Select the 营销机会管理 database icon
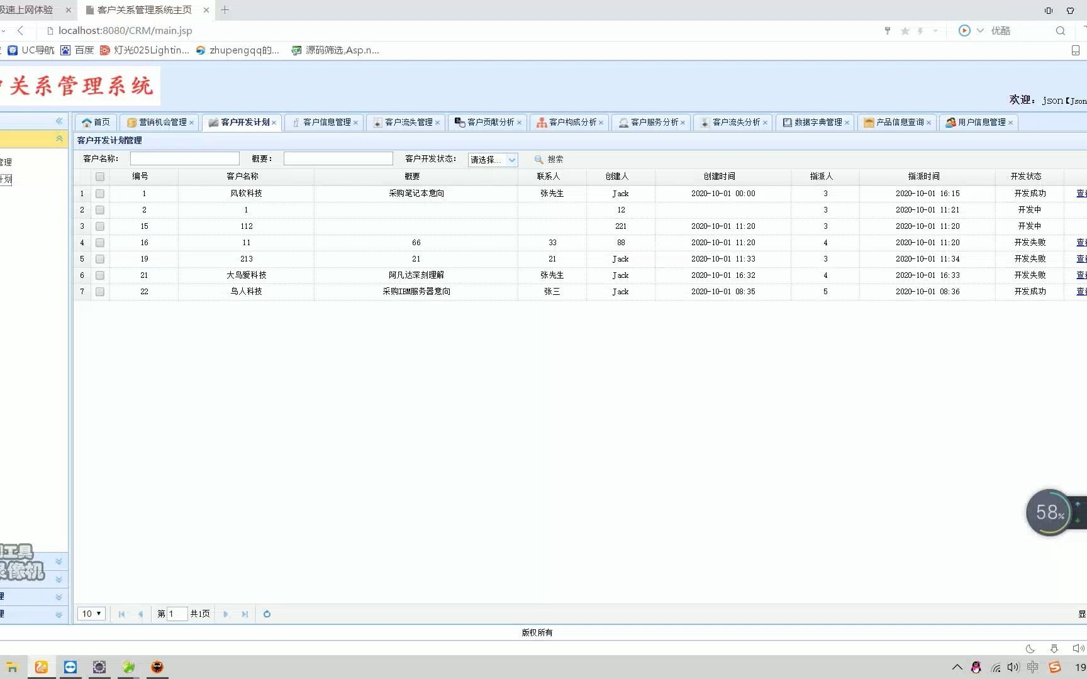The width and height of the screenshot is (1087, 679). tap(131, 122)
